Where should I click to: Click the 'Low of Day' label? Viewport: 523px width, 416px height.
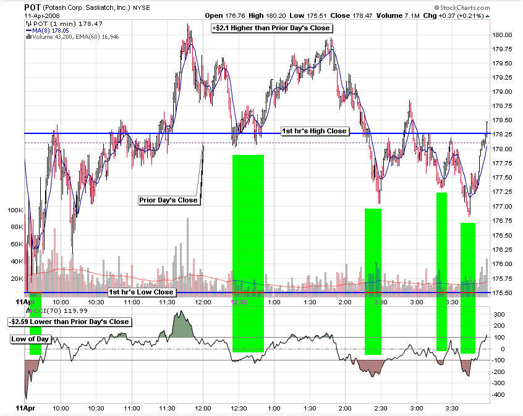pos(30,339)
